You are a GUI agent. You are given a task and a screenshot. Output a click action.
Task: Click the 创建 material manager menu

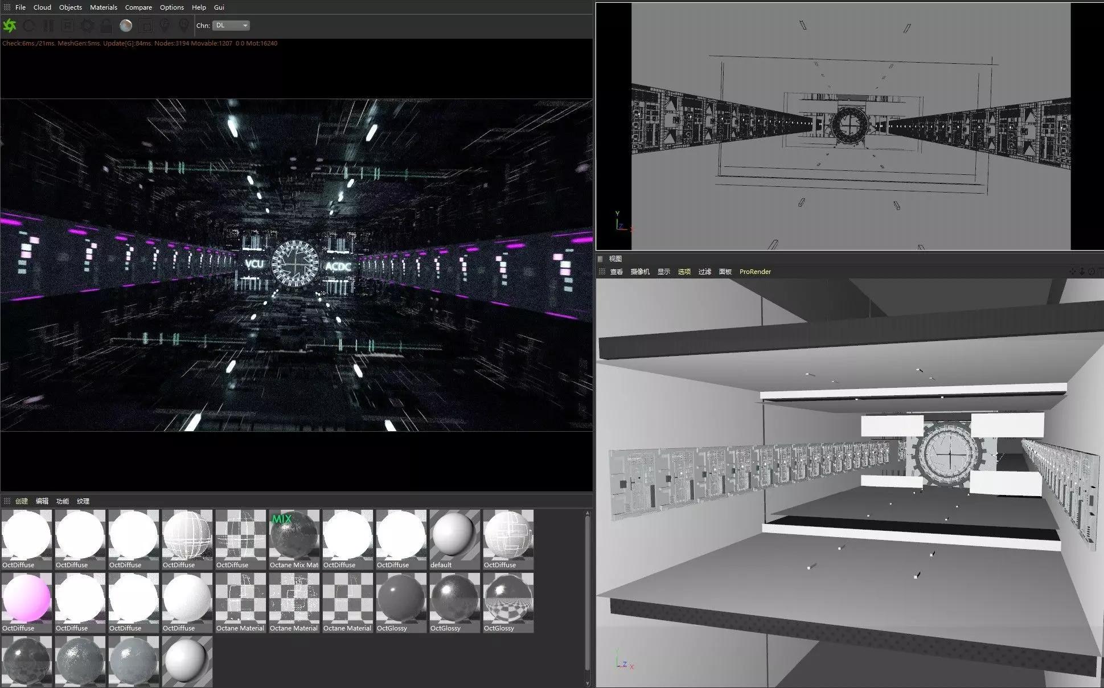(x=22, y=501)
